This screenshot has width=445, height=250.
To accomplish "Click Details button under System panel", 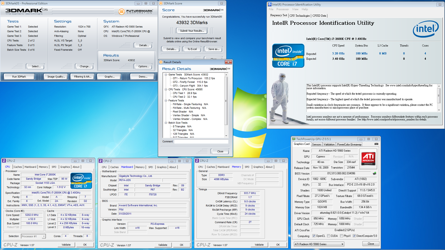I will click(144, 45).
